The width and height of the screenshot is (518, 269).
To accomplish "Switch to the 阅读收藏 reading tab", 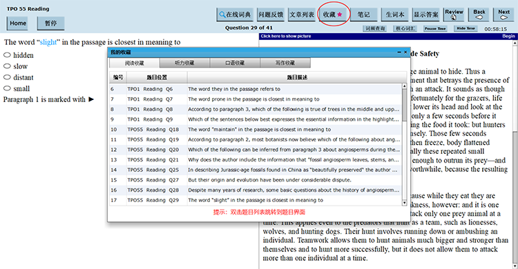I will tap(135, 63).
